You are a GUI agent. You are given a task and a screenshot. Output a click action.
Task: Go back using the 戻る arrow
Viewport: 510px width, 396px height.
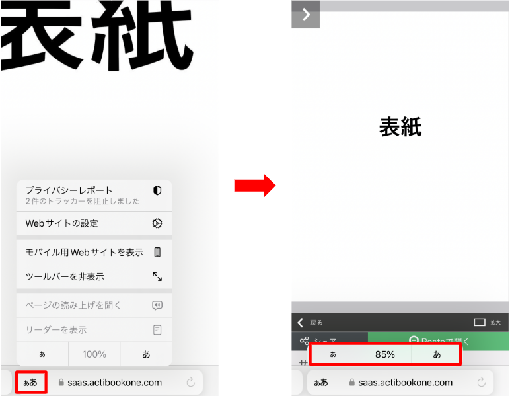coord(301,323)
